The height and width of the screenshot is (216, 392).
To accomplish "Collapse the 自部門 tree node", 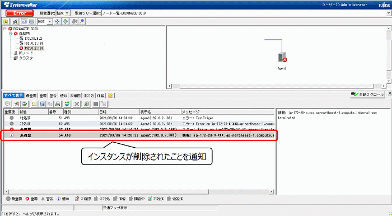I will click(x=11, y=34).
